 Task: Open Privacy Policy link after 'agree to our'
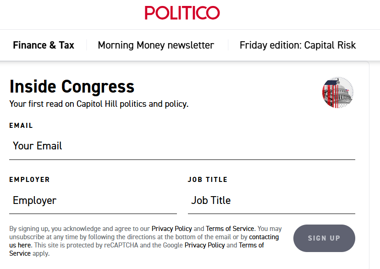point(171,229)
